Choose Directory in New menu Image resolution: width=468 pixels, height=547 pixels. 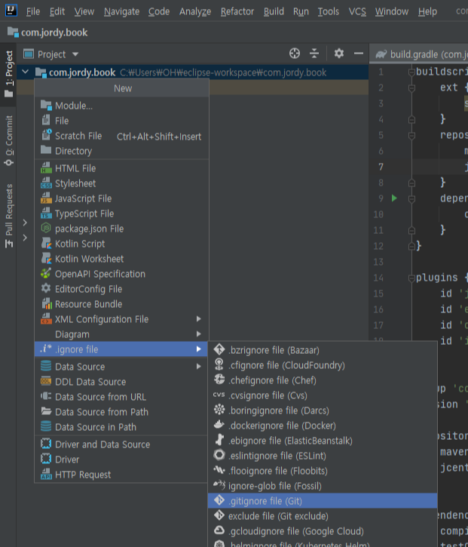click(121, 151)
